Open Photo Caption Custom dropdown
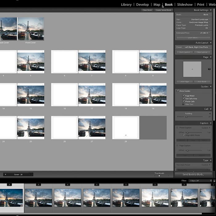This screenshot has width=216, height=216. coord(206,128)
